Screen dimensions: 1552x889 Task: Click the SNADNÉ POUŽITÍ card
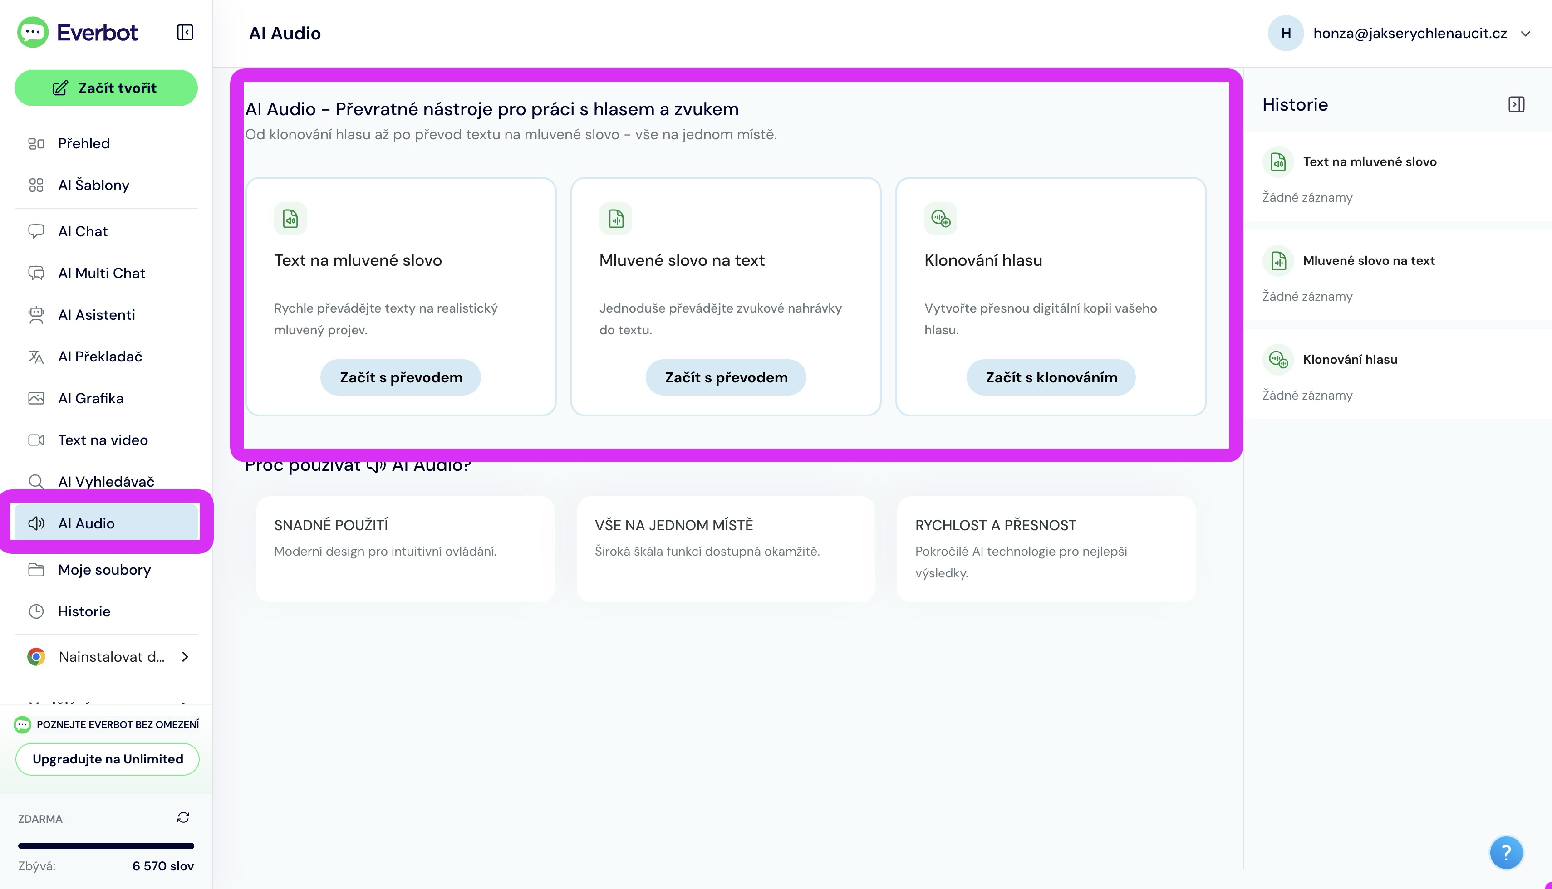point(405,549)
